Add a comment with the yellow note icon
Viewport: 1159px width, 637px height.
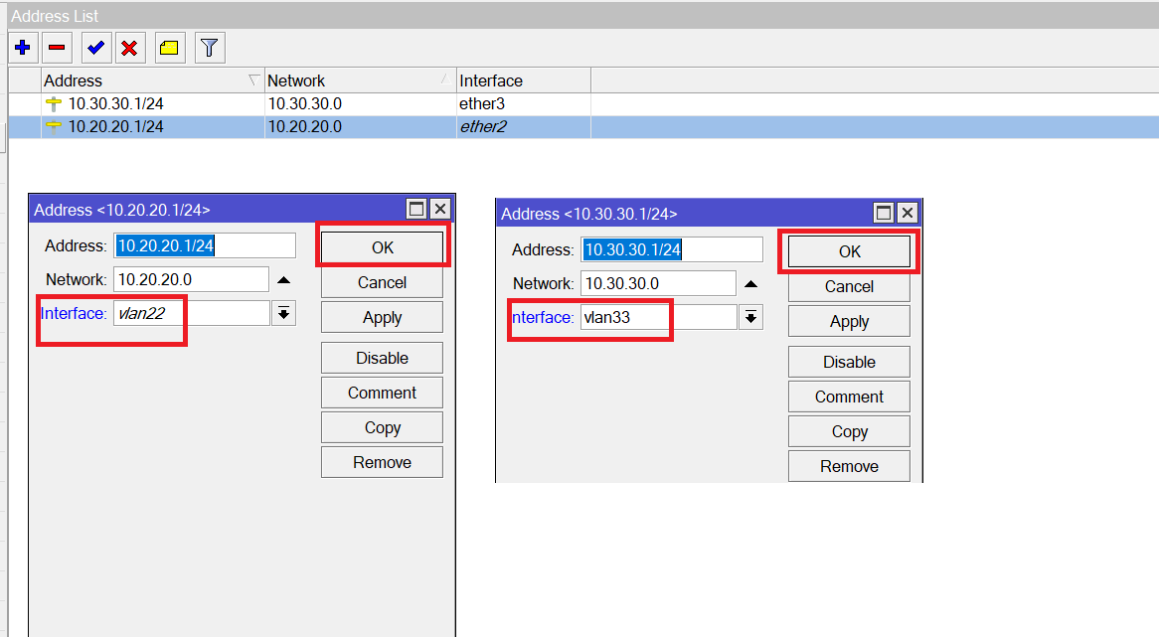[x=170, y=48]
